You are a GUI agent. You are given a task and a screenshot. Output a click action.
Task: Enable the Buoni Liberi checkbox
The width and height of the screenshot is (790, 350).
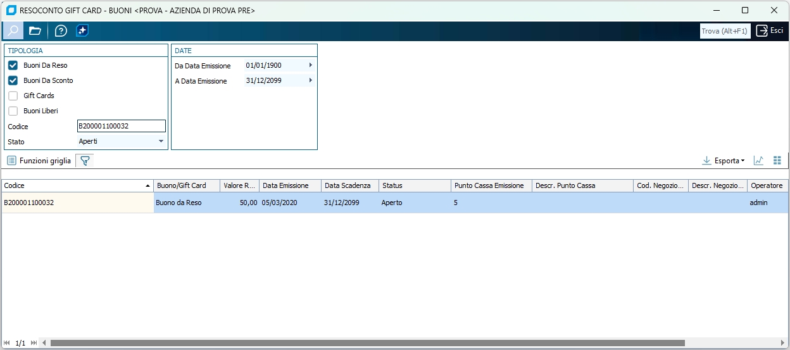pyautogui.click(x=13, y=111)
